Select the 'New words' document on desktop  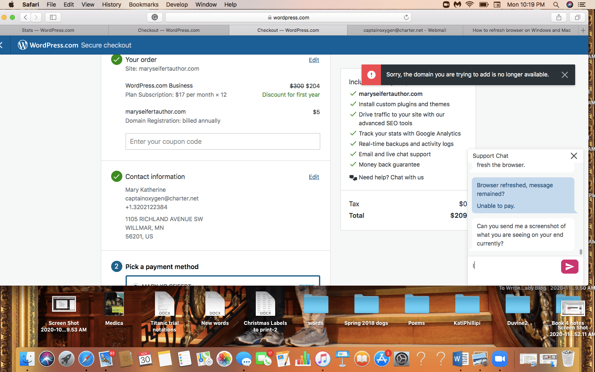(215, 309)
